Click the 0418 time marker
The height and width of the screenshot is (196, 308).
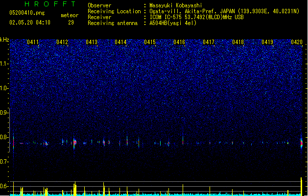[x=238, y=42]
